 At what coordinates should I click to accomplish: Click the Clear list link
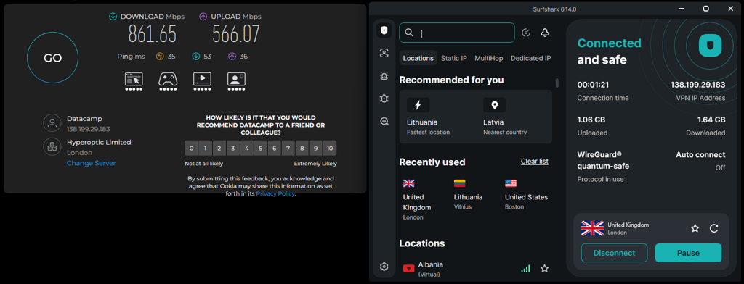(534, 162)
